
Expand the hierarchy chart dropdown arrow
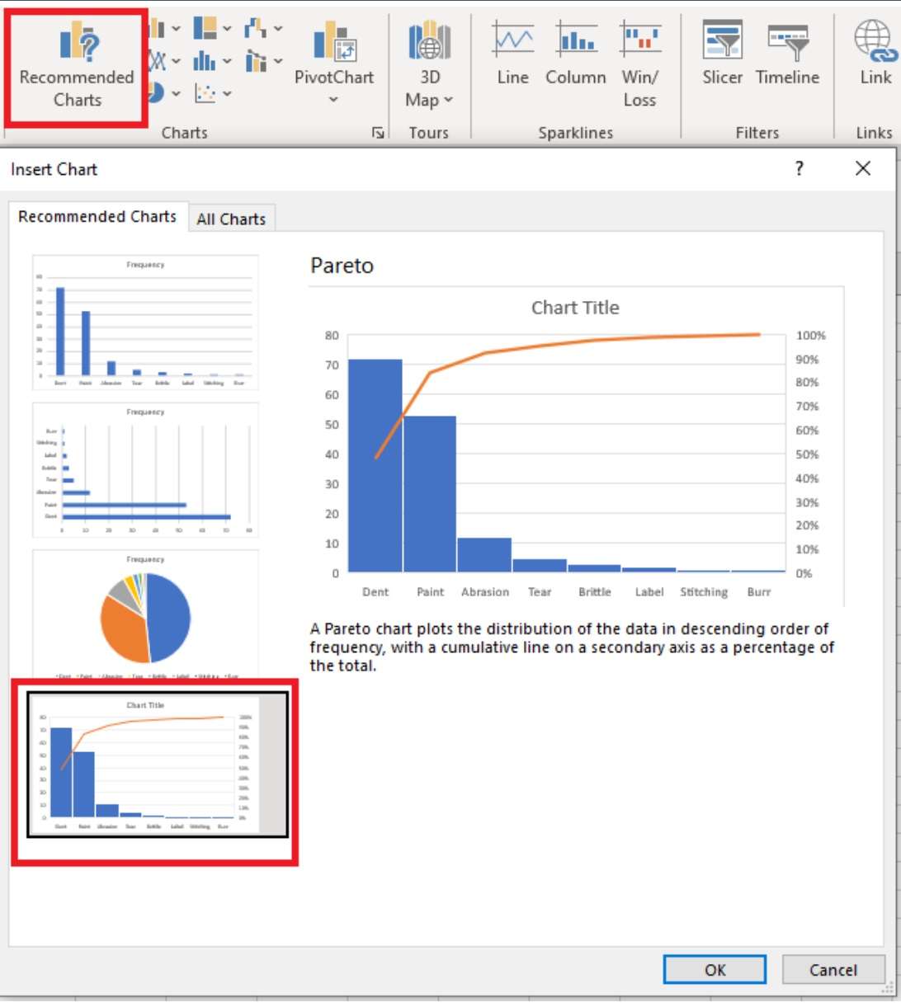click(x=227, y=29)
